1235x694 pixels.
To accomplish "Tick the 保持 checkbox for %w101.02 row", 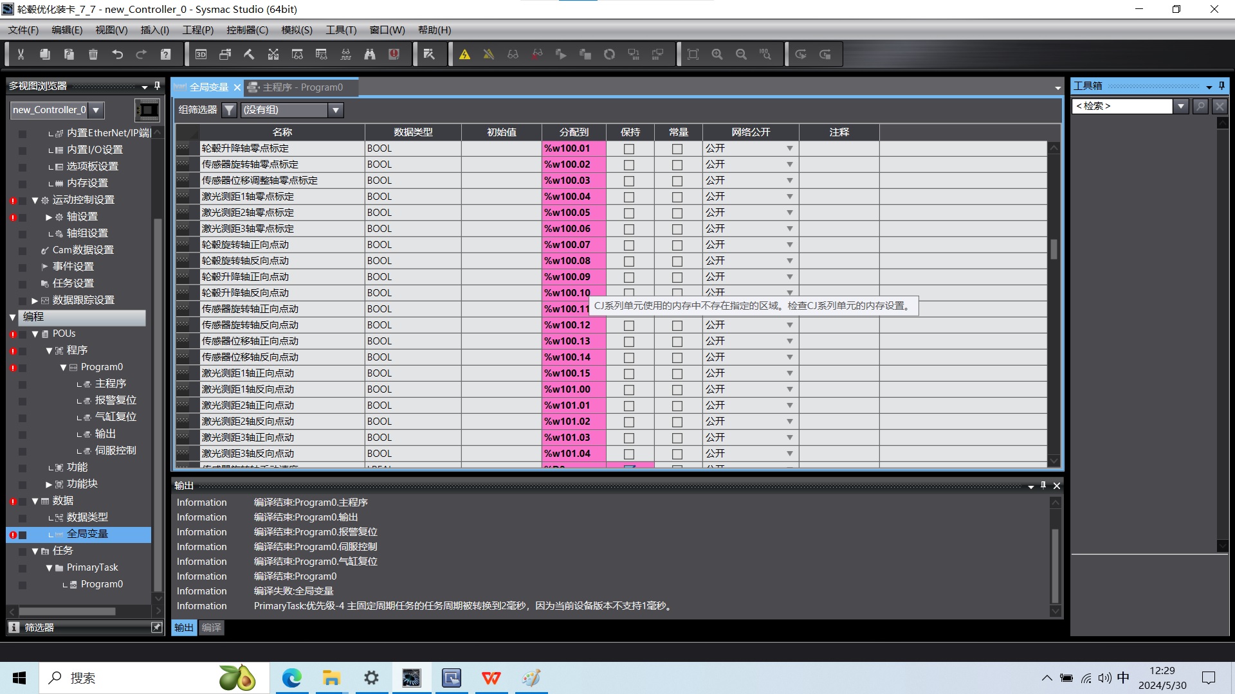I will 629,422.
